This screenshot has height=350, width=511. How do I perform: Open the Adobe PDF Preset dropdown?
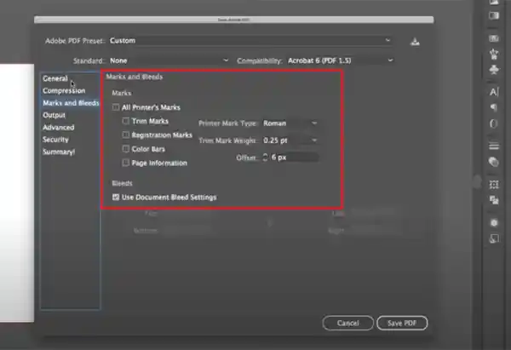pos(250,41)
